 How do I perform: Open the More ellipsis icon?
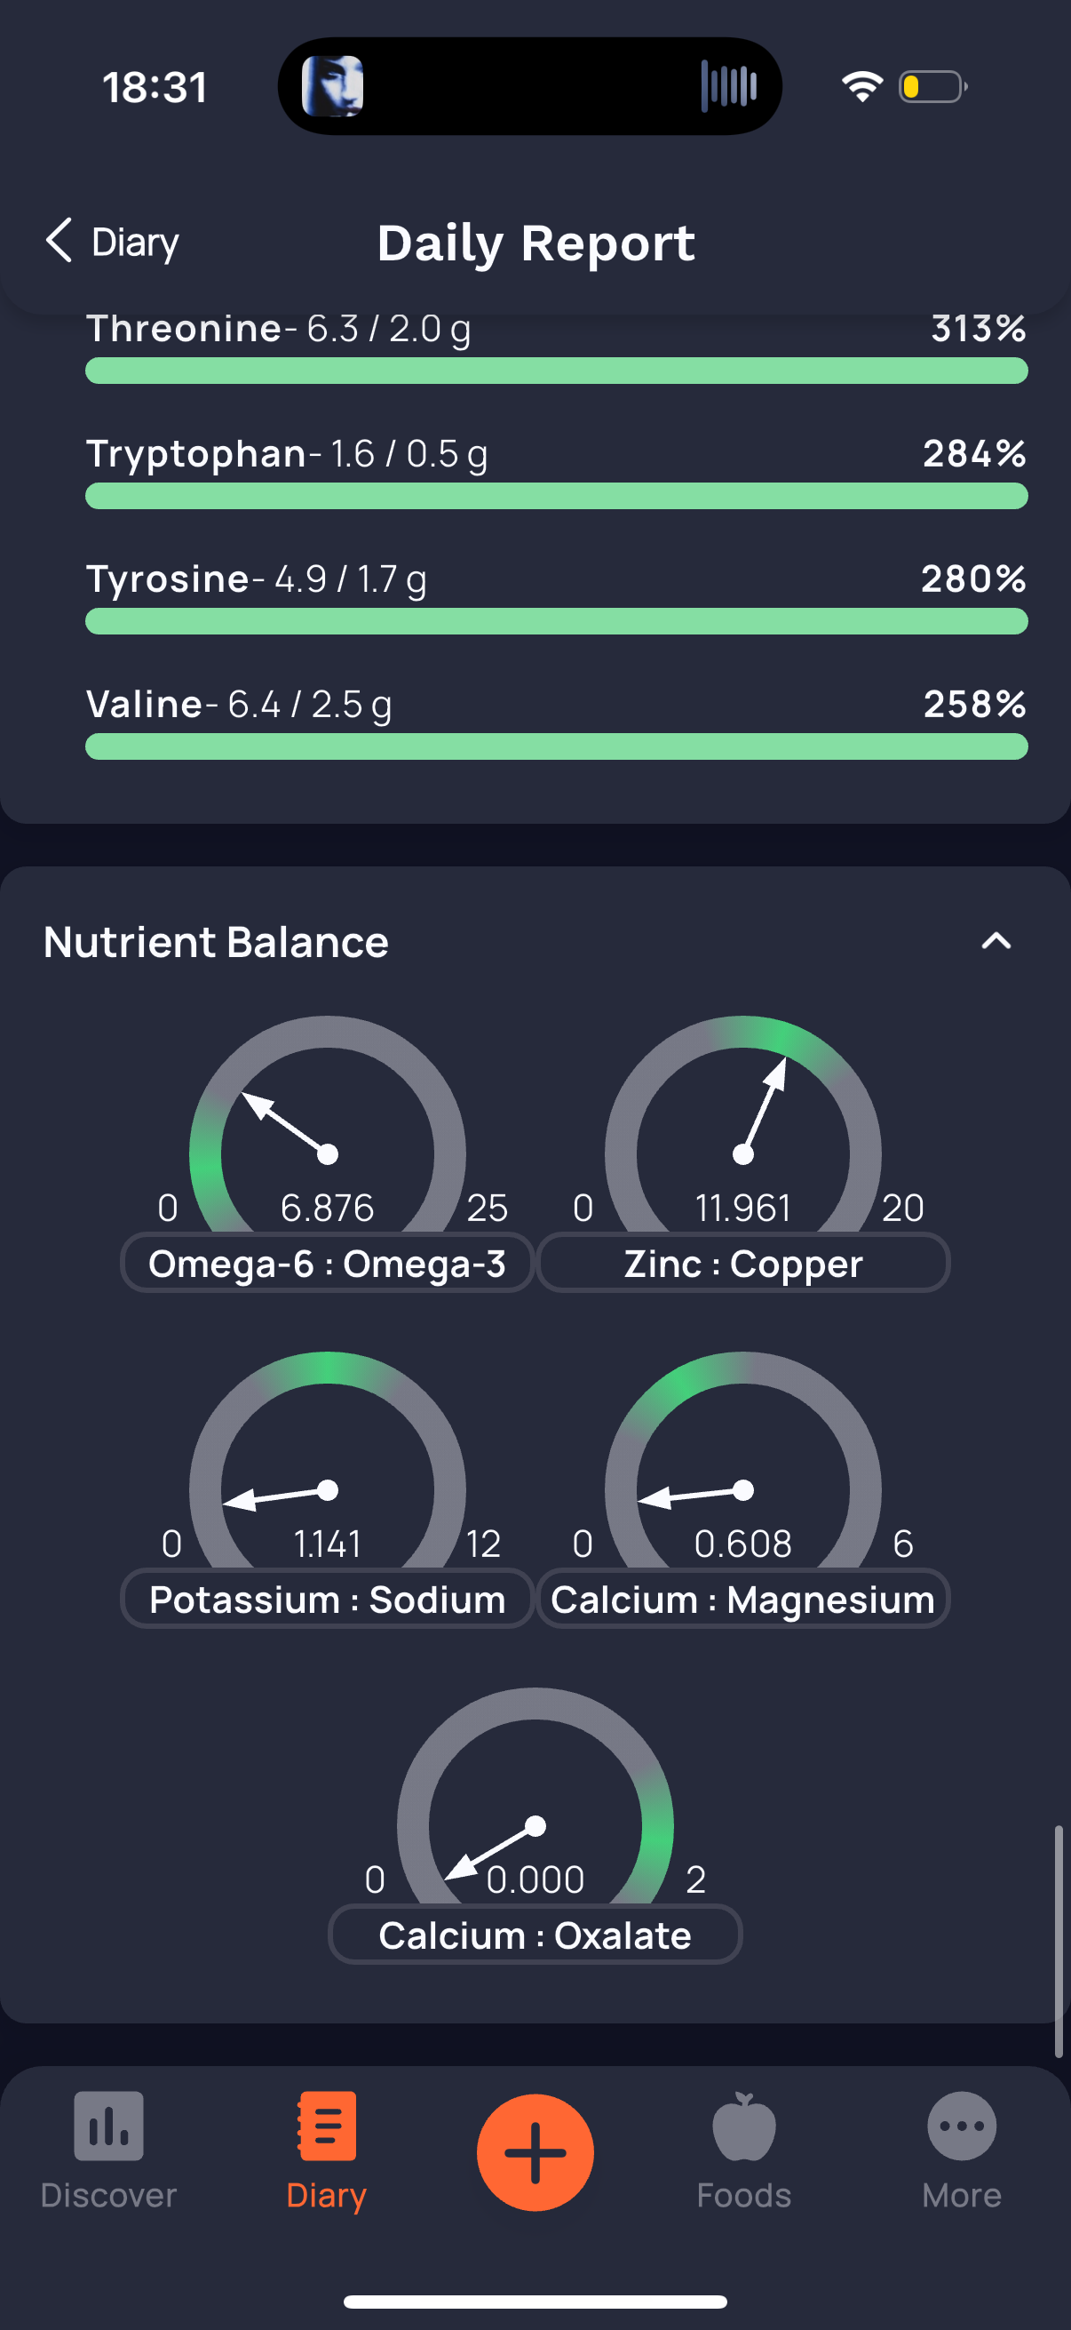click(962, 2126)
